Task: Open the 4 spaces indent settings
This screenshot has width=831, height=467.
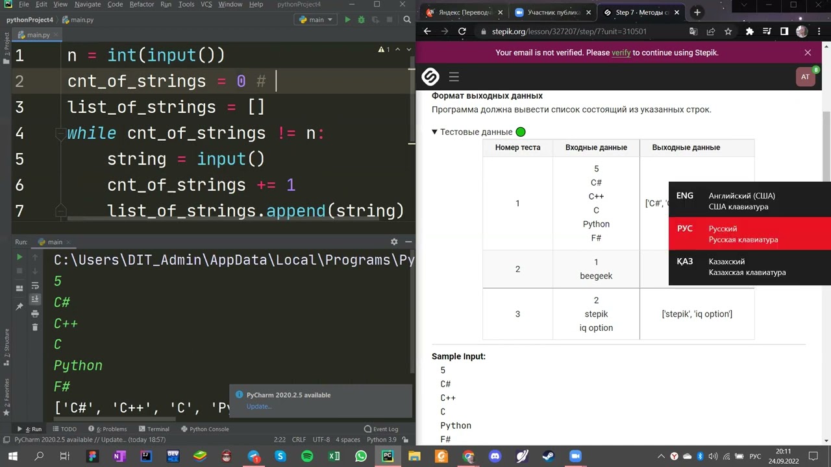Action: (348, 439)
